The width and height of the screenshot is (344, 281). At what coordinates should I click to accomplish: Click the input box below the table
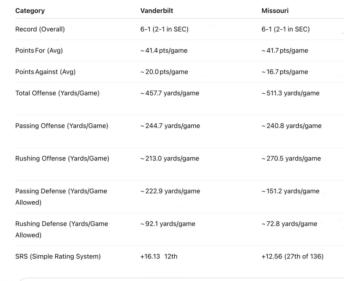pos(176,279)
